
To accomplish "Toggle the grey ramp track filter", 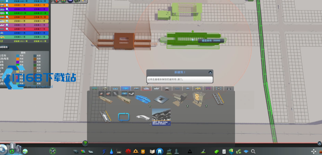I will 115,94.
